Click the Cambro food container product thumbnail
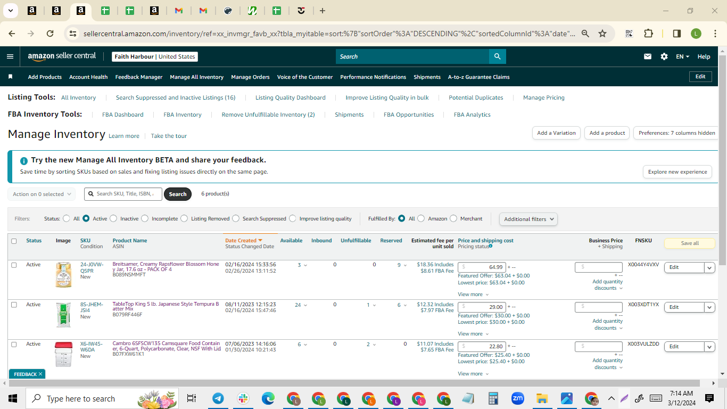 63,354
